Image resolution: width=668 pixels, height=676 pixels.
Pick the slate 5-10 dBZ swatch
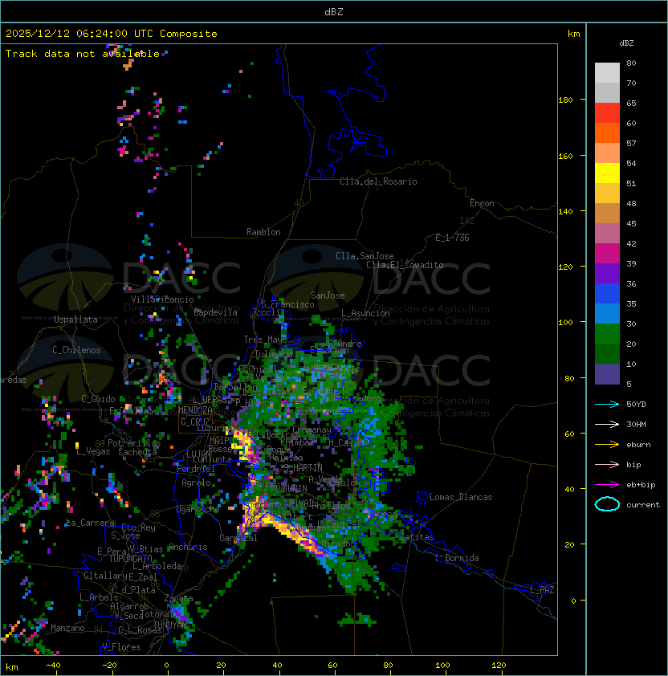point(607,374)
